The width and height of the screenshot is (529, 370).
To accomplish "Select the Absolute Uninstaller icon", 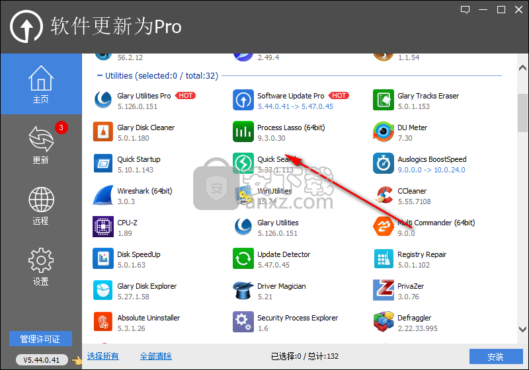I will coord(103,322).
